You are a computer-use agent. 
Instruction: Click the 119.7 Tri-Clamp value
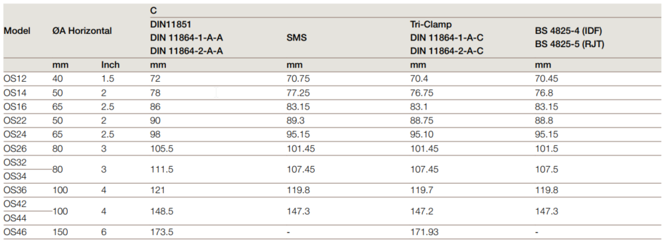point(422,190)
